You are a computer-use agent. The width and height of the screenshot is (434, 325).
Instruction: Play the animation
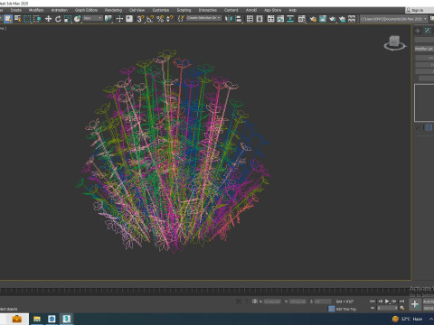pyautogui.click(x=387, y=301)
